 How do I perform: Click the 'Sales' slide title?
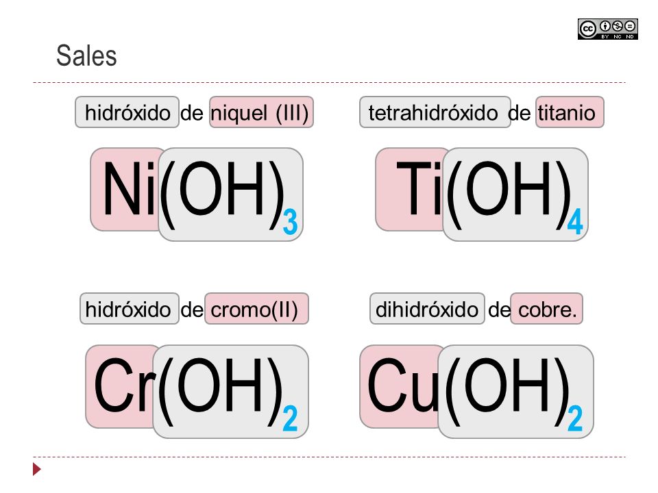[86, 55]
